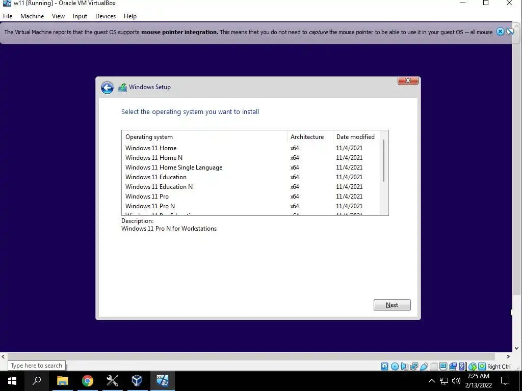The width and height of the screenshot is (522, 391).
Task: Open the Help menu
Action: (130, 16)
